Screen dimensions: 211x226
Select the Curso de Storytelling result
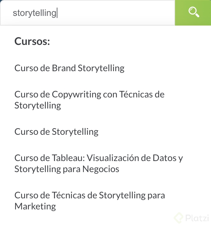pos(56,132)
